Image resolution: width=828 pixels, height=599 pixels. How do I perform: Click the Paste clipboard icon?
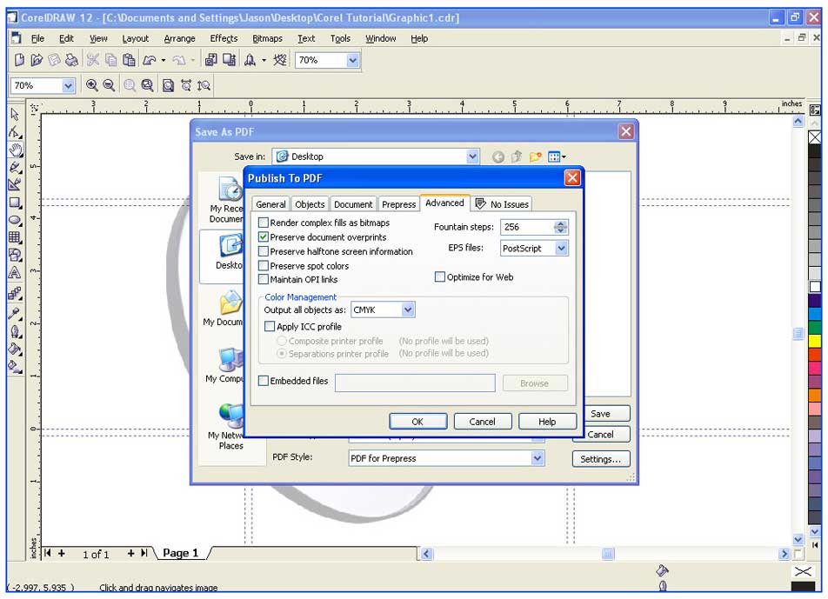(x=129, y=60)
